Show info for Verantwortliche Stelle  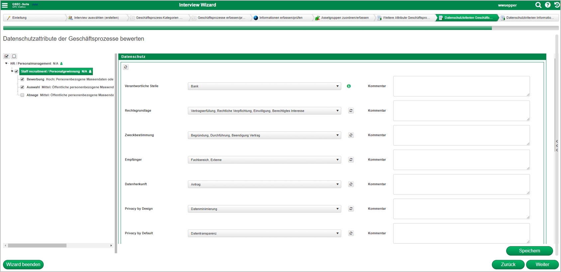point(349,86)
